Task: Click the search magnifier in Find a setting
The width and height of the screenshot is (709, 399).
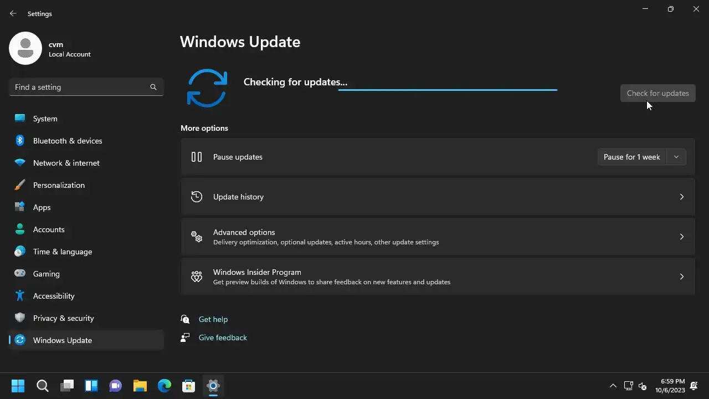Action: tap(153, 87)
